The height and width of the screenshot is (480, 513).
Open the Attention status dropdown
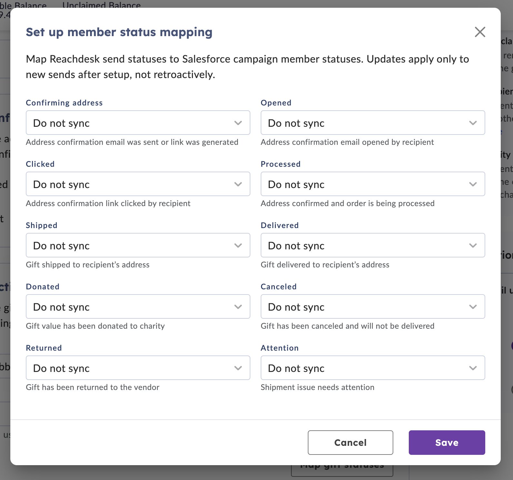point(373,368)
